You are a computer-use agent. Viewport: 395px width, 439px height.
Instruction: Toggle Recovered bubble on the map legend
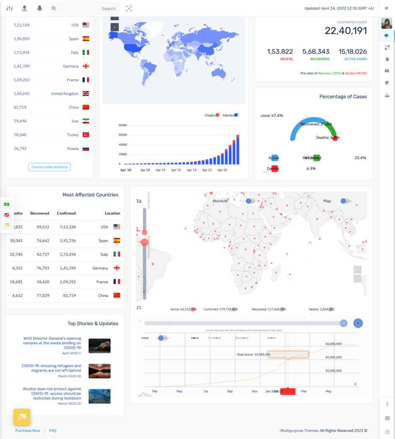(x=283, y=310)
